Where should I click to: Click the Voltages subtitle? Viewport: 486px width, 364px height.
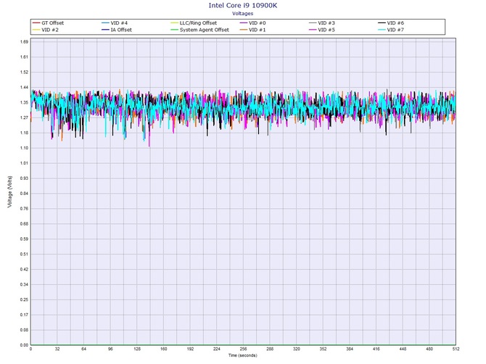pos(243,13)
